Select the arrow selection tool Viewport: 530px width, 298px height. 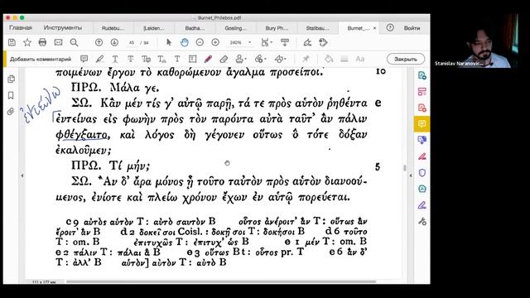click(169, 42)
